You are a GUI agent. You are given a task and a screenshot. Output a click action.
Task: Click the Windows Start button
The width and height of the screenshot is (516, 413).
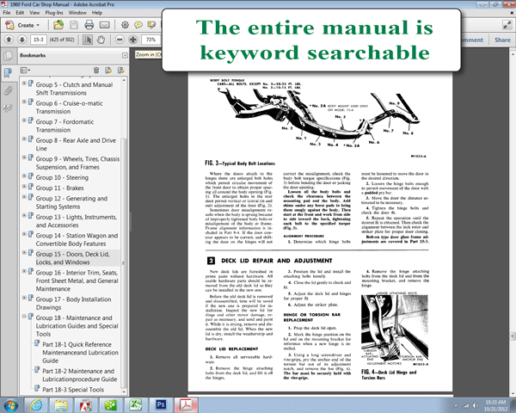[10, 405]
